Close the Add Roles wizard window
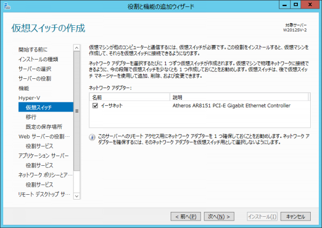Screen dimensions: 322x228 (309, 6)
